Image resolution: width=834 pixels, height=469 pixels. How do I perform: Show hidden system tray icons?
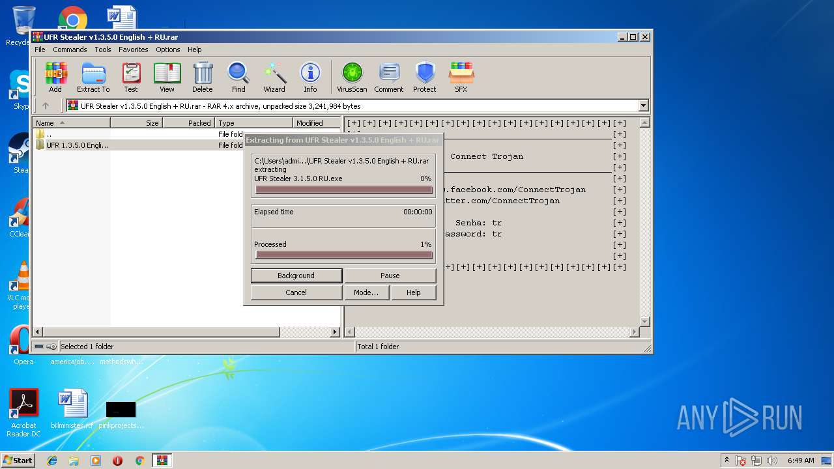726,460
